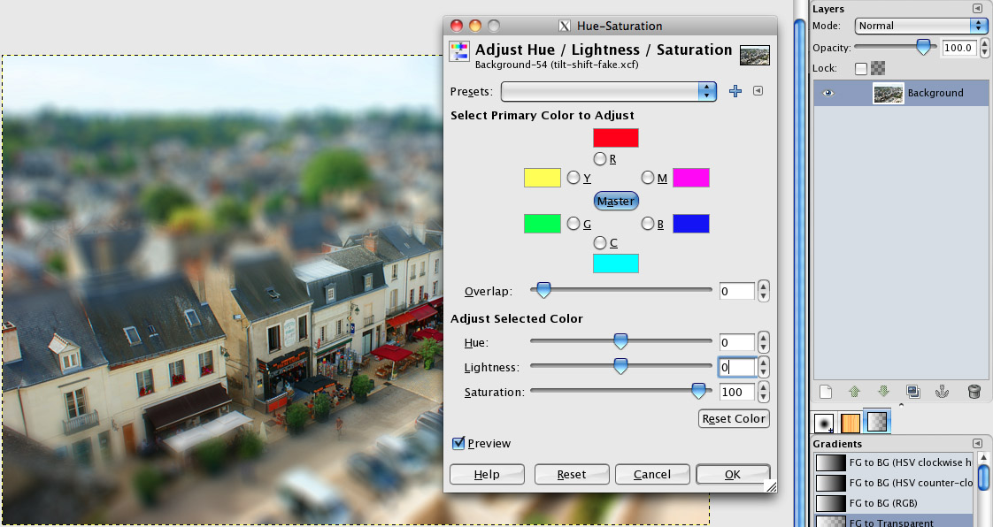Toggle the Preview checkbox

[458, 444]
